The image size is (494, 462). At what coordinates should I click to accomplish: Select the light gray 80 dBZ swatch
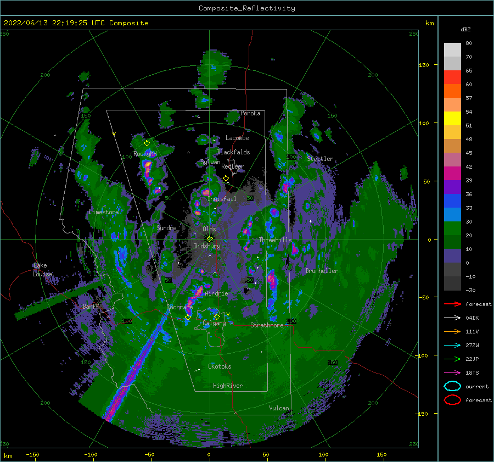(452, 50)
